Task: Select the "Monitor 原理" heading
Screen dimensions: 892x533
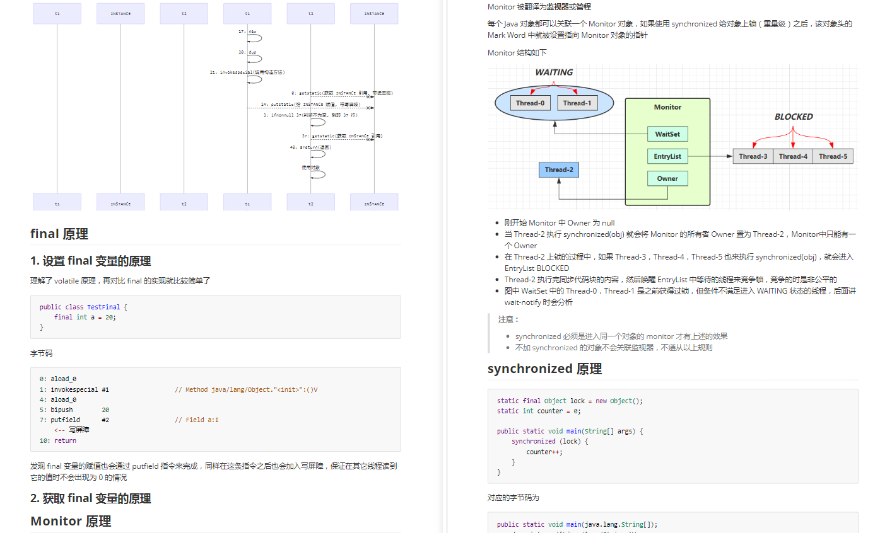Action: click(71, 521)
